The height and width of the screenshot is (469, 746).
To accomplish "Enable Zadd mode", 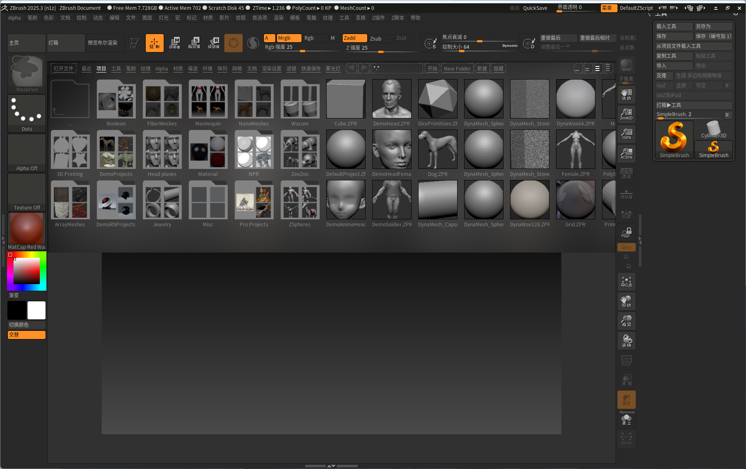I will 355,38.
